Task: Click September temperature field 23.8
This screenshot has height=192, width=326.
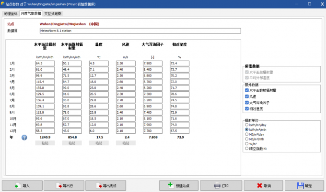Action: coord(99,112)
